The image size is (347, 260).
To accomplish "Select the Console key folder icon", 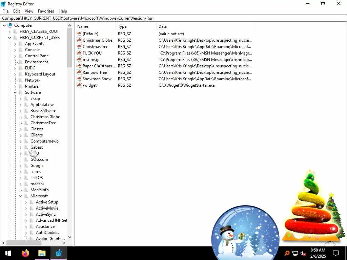I will [21, 50].
